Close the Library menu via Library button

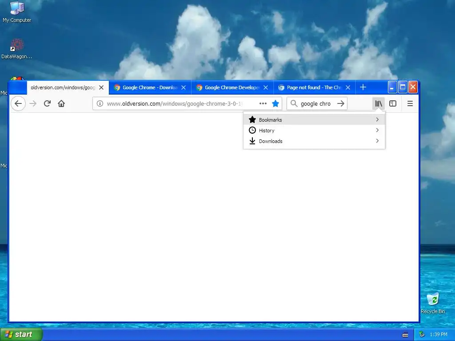(379, 103)
